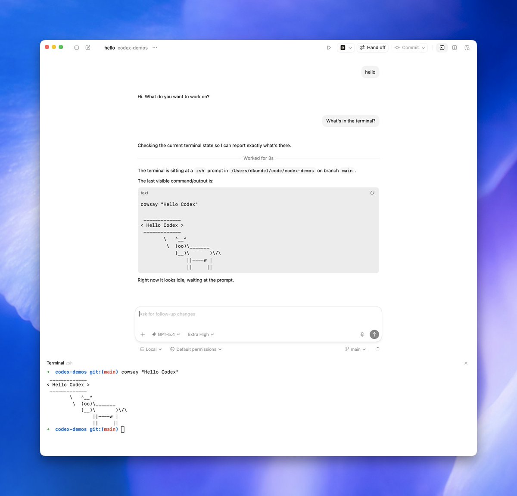Click the run play button in toolbar

(329, 47)
